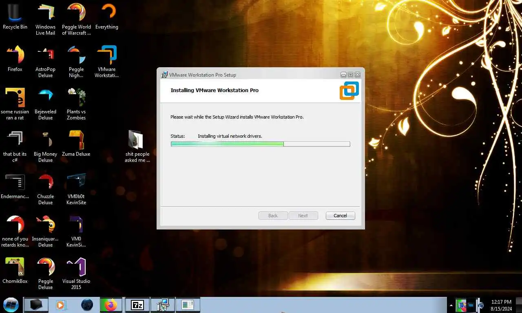Select Visual Studio 2015 desktop icon
Viewport: 522px width, 313px height.
76,273
